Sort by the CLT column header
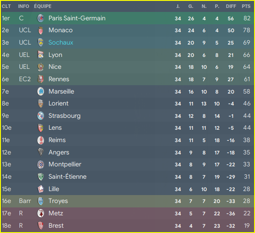 point(6,6)
